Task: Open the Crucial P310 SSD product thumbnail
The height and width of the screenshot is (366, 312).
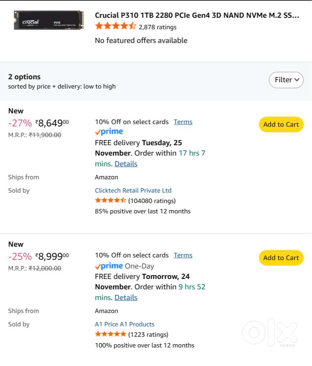Action: pyautogui.click(x=49, y=20)
